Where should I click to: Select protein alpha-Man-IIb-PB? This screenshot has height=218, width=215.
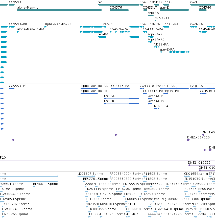pos(94,91)
